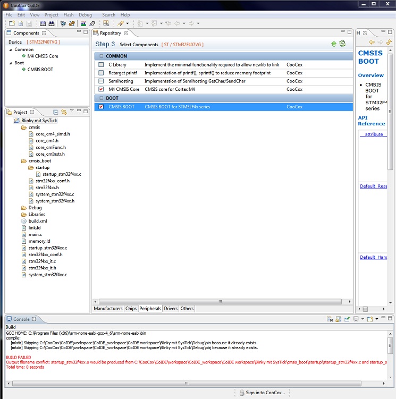Click Display Selected Console icon
Screen dimensions: 396x399
(x=356, y=319)
